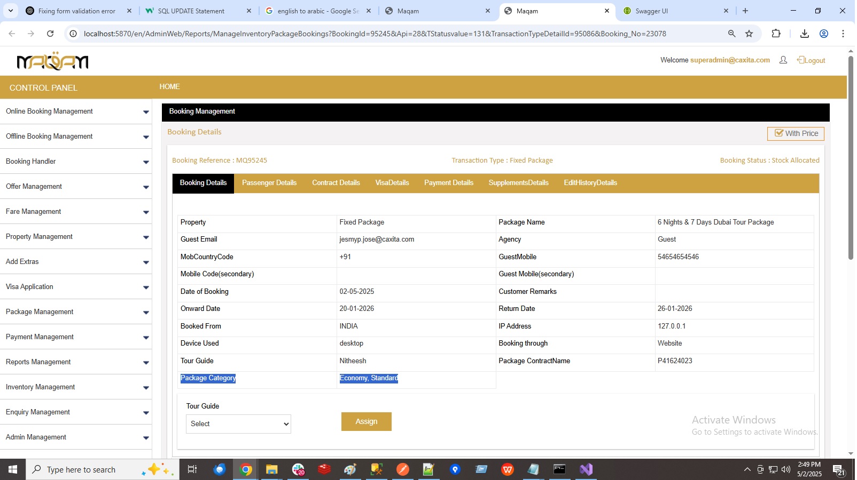Image resolution: width=857 pixels, height=480 pixels.
Task: Expand Reports Management sidebar section
Action: pos(76,362)
